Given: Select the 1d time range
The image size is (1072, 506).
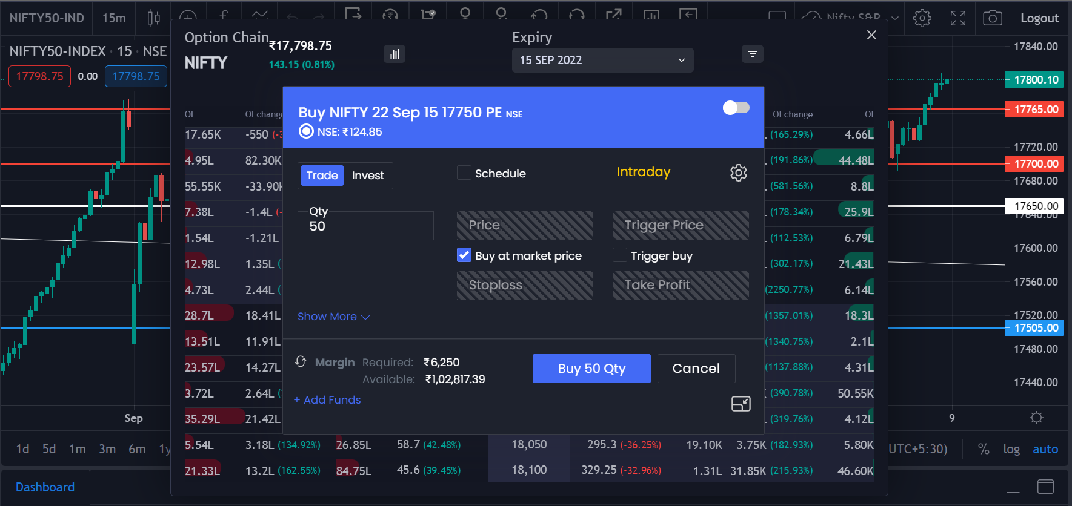Looking at the screenshot, I should 22,449.
